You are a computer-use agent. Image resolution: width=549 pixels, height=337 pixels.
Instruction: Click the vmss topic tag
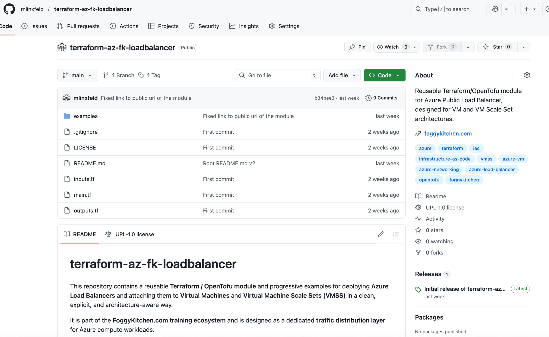click(x=486, y=159)
